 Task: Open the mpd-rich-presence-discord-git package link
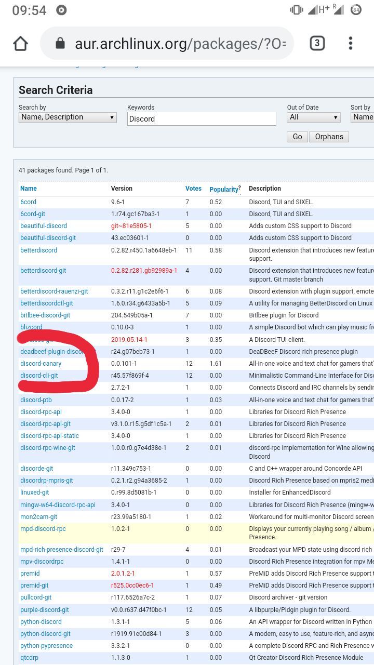pyautogui.click(x=62, y=550)
